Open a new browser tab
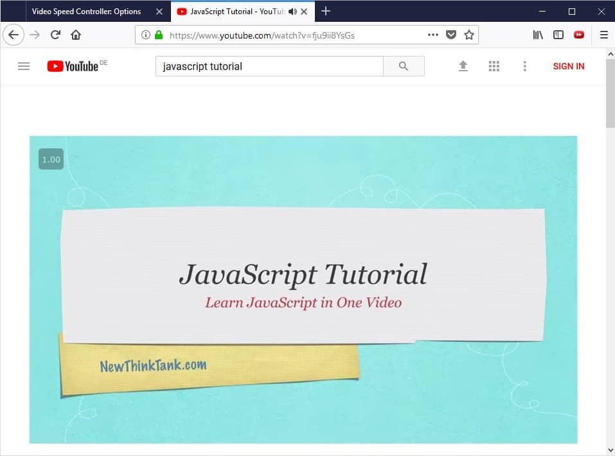 [326, 11]
